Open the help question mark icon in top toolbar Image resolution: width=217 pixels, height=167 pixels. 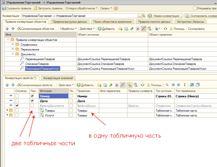pyautogui.click(x=116, y=8)
